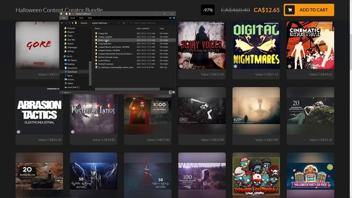Open the File tab in Explorer
Viewport: 352px width, 198px height.
[x=64, y=18]
